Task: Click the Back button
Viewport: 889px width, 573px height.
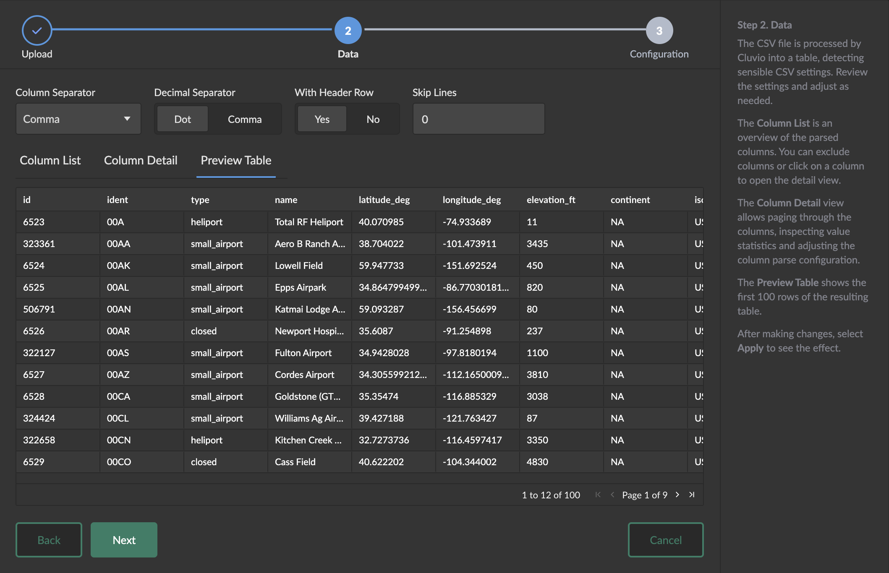Action: (49, 540)
